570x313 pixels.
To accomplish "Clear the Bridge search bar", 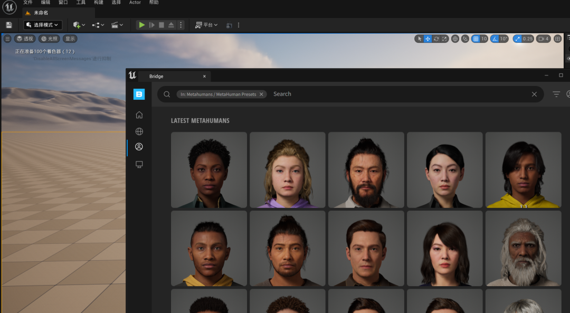I will [534, 94].
